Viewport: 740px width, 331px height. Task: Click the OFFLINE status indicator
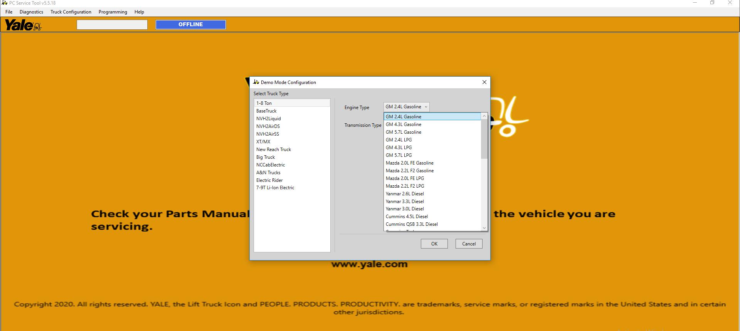191,25
